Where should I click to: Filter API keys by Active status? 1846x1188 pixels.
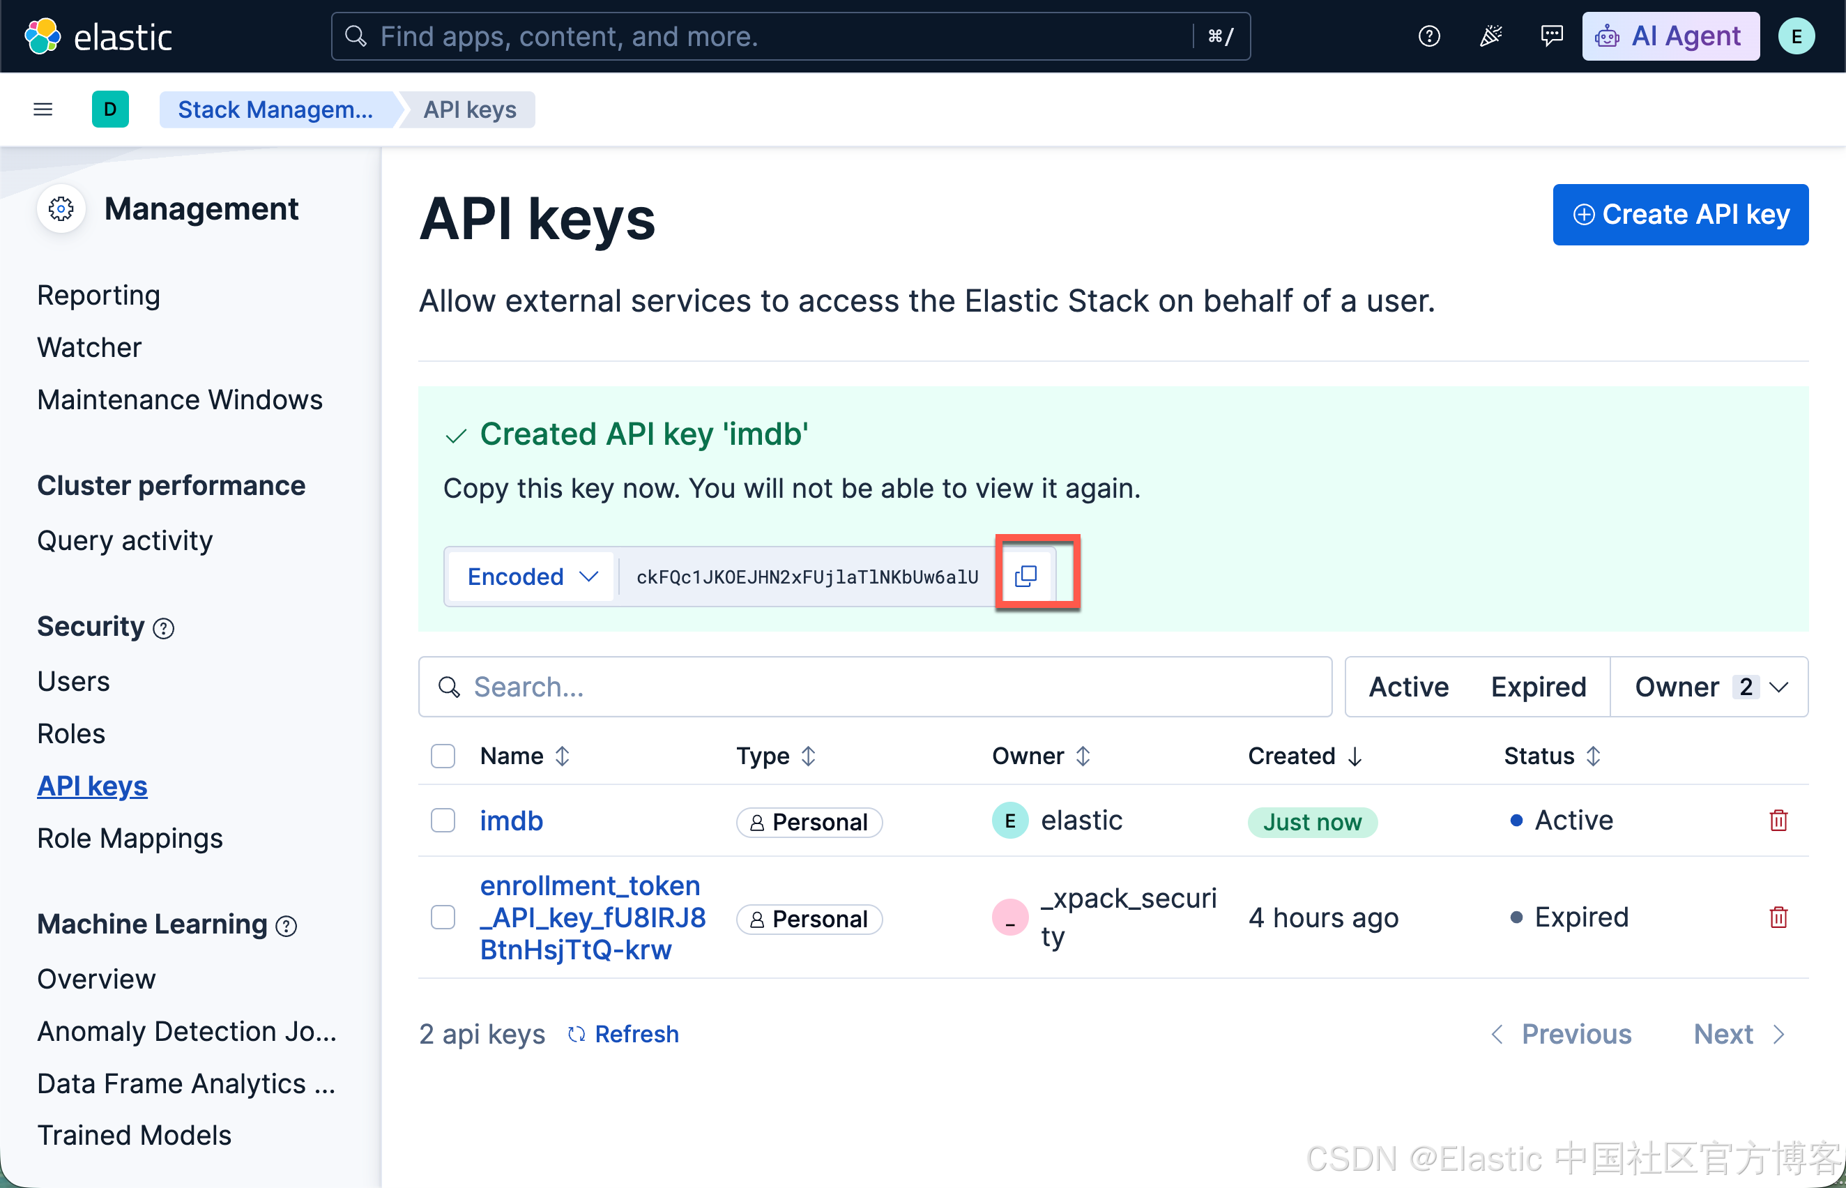[1409, 687]
